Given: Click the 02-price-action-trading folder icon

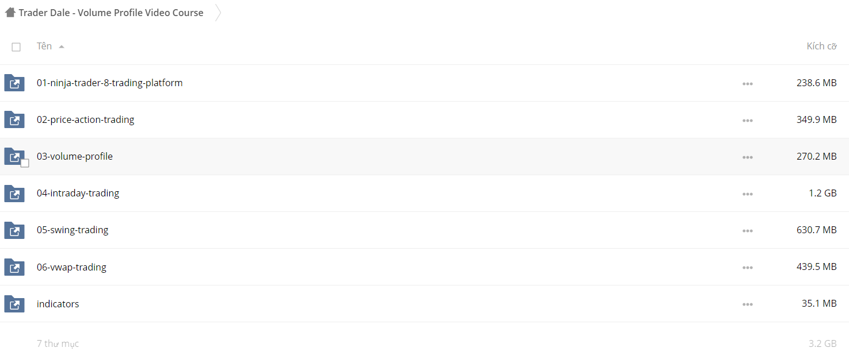Looking at the screenshot, I should click(14, 120).
